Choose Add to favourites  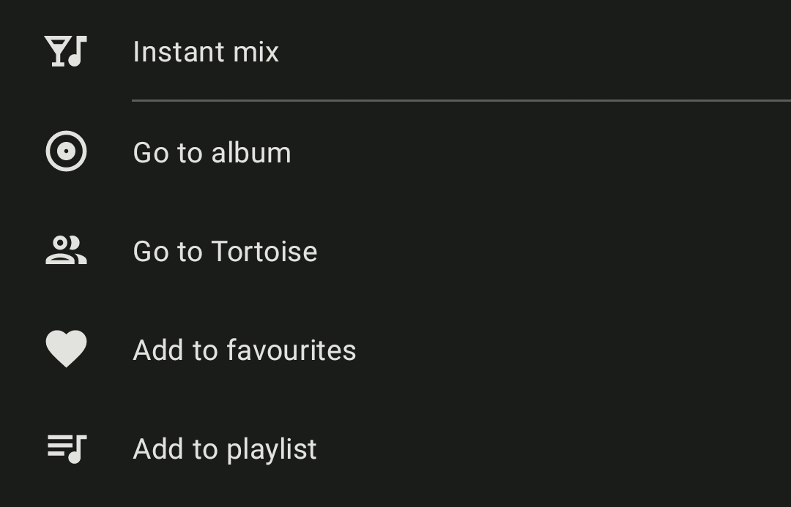tap(244, 350)
